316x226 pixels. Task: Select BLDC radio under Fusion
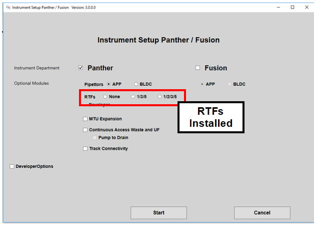tap(229, 84)
